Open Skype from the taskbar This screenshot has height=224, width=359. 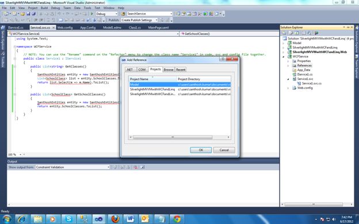(68, 219)
